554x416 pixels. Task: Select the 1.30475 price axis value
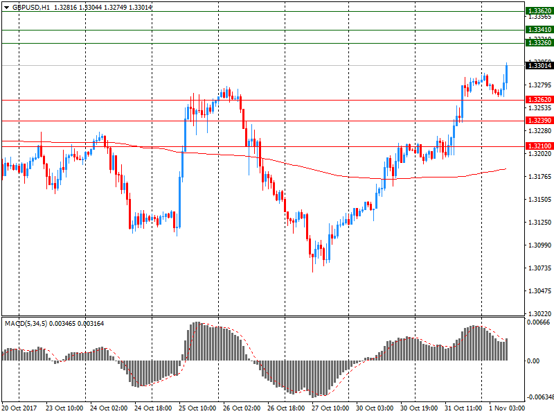(x=539, y=291)
